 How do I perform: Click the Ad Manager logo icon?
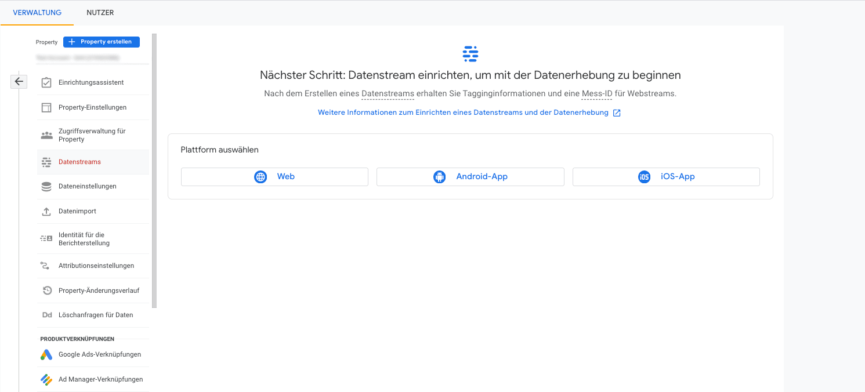tap(46, 380)
